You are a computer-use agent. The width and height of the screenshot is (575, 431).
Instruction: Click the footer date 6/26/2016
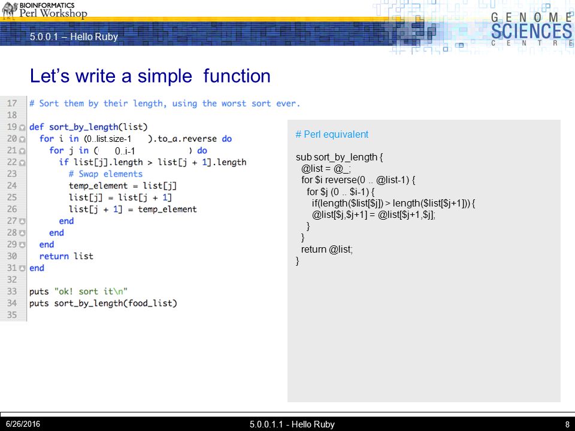tap(23, 424)
